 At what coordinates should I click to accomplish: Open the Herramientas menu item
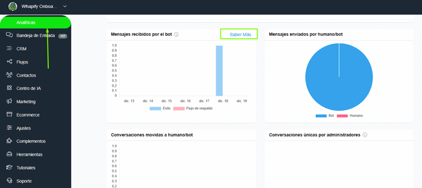29,155
